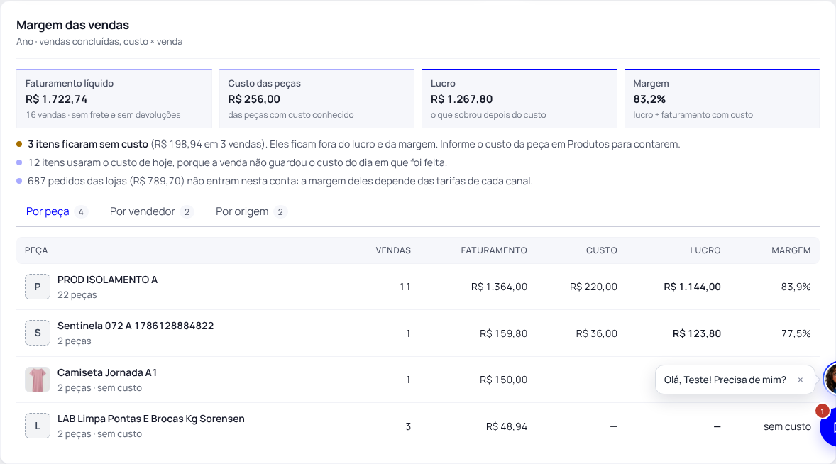Sort by the PEÇA column header
Viewport: 836px width, 464px height.
36,250
